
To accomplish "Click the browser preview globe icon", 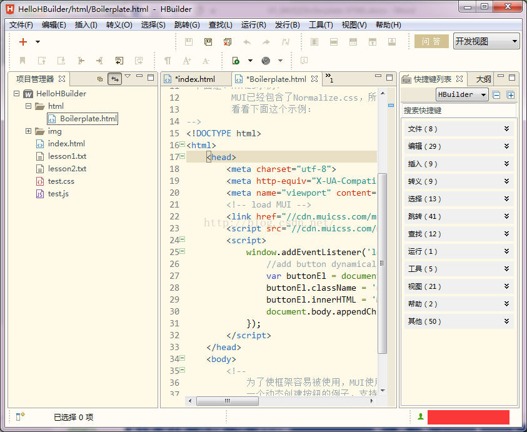I will (x=266, y=61).
